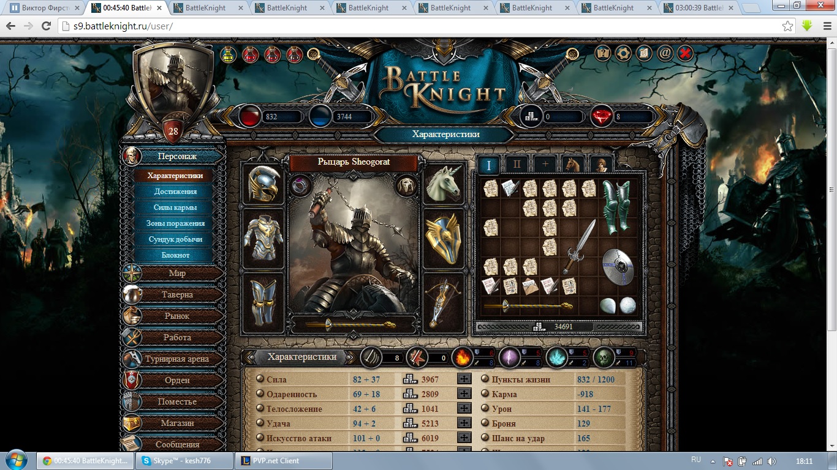
Task: Open the plus inventory tab
Action: point(545,164)
